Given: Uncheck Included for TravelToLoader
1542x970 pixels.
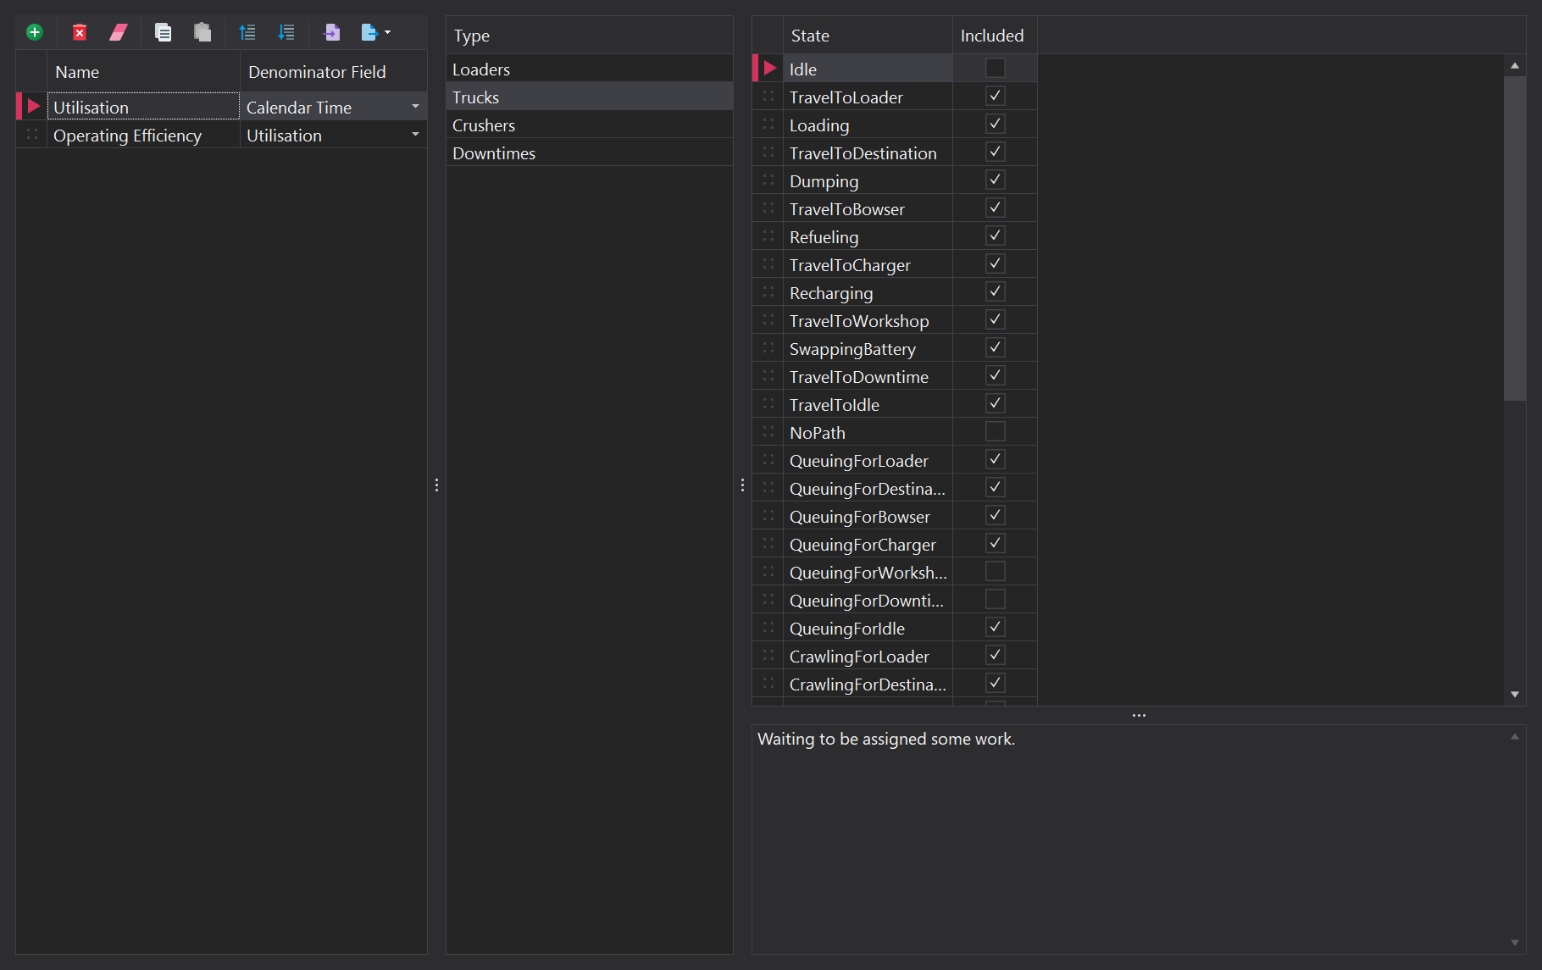Looking at the screenshot, I should click(996, 96).
